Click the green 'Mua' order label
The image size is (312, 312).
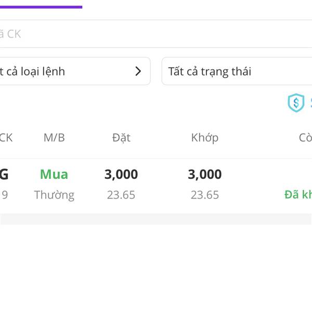click(x=54, y=174)
